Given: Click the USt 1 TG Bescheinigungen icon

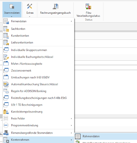Looking at the screenshot, I should click(6, 105).
